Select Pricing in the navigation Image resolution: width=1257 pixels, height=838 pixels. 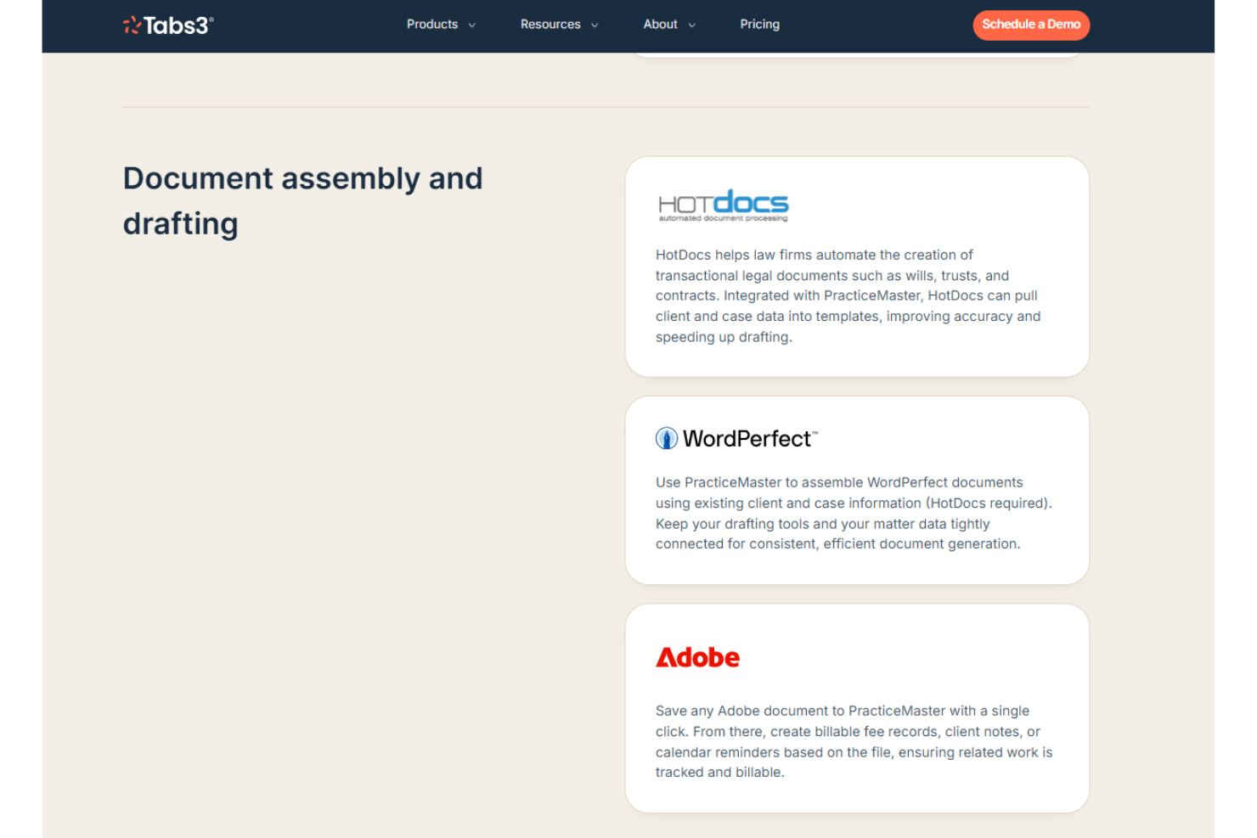(x=759, y=25)
